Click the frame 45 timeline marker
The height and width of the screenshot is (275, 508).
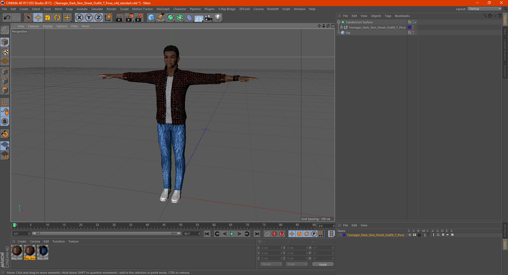[164, 226]
